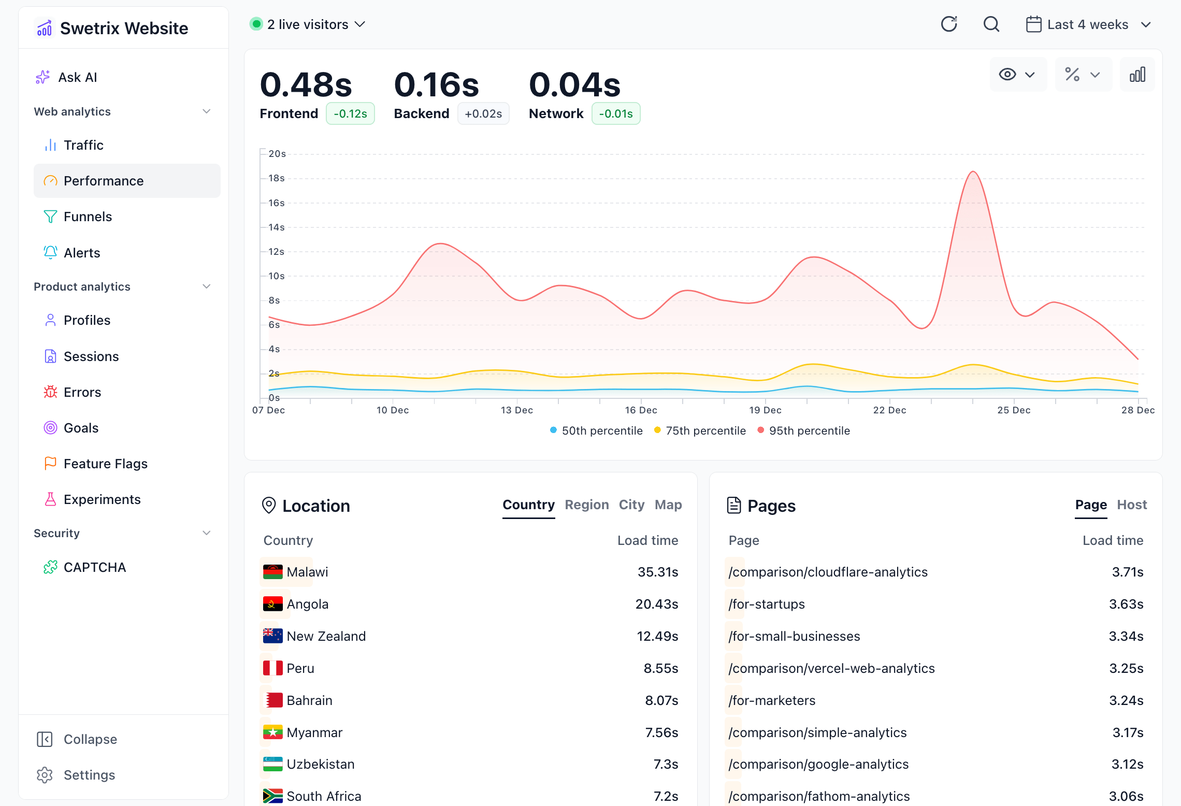Refresh the dashboard data
This screenshot has width=1181, height=806.
(x=949, y=24)
